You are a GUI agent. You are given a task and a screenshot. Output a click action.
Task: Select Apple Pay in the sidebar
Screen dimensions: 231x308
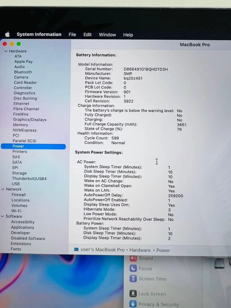coord(23,62)
